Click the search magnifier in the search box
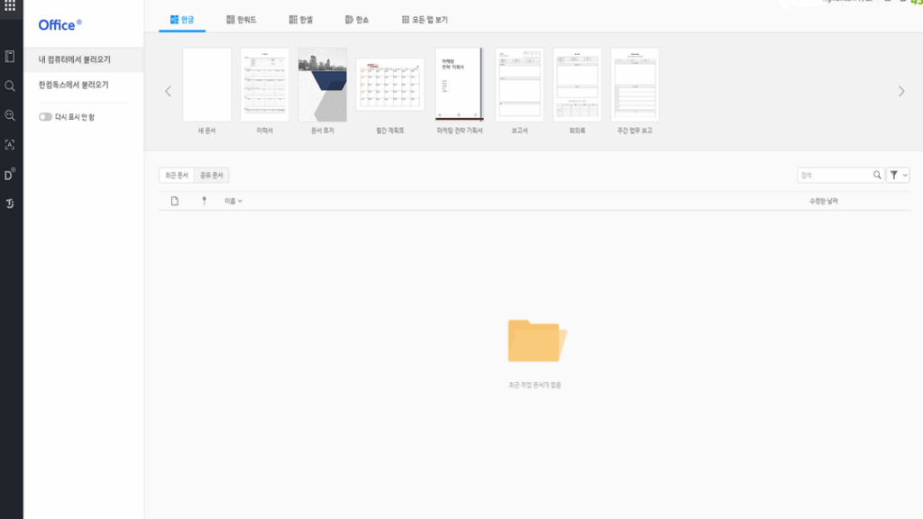Image resolution: width=923 pixels, height=519 pixels. click(877, 176)
